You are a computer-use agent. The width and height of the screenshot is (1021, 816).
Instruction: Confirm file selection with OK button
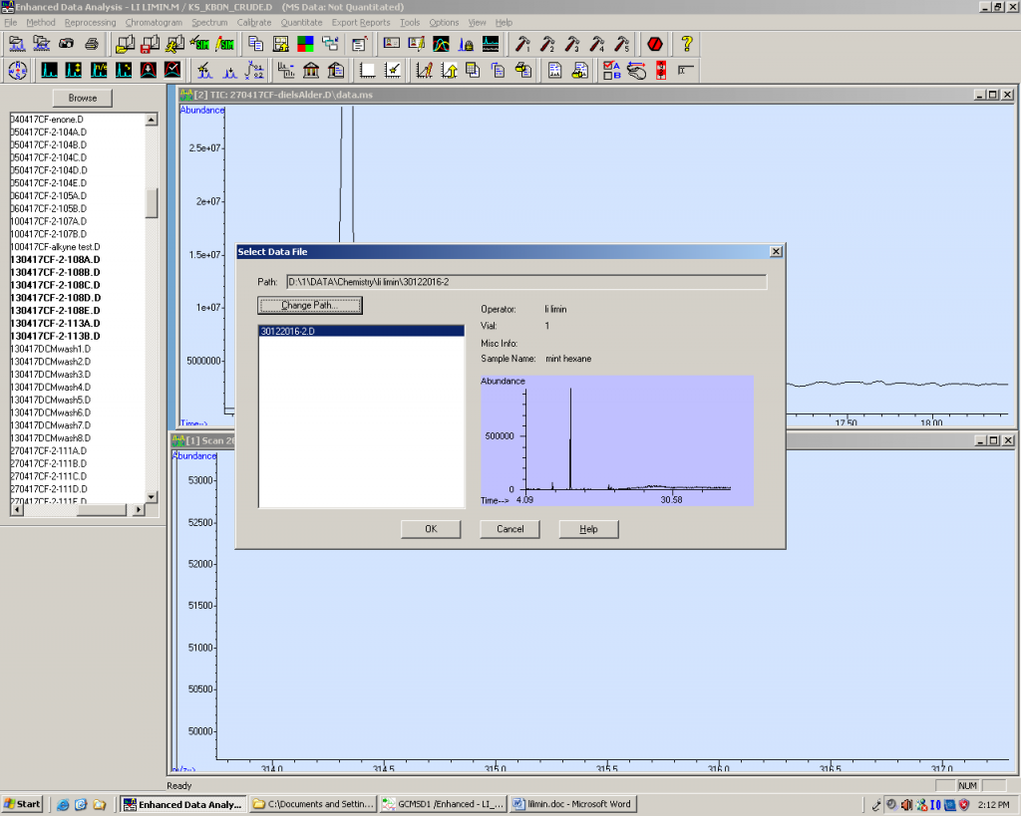click(431, 529)
